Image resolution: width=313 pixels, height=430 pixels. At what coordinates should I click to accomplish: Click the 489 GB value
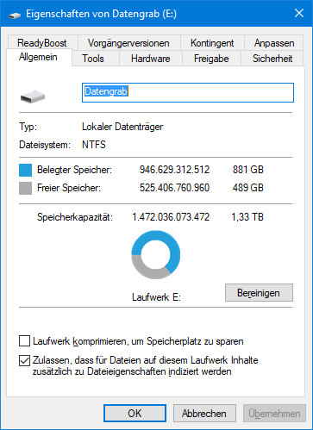(x=248, y=188)
